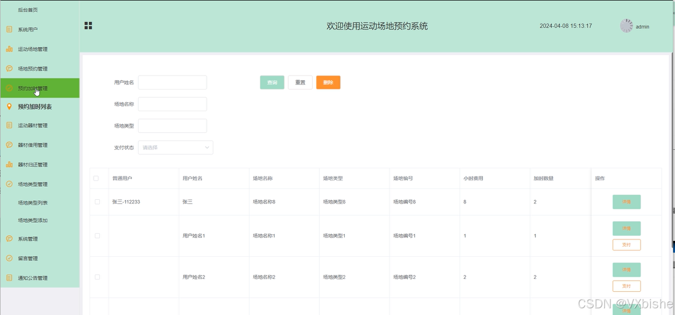Click the 场地名称8 cell

pyautogui.click(x=264, y=202)
